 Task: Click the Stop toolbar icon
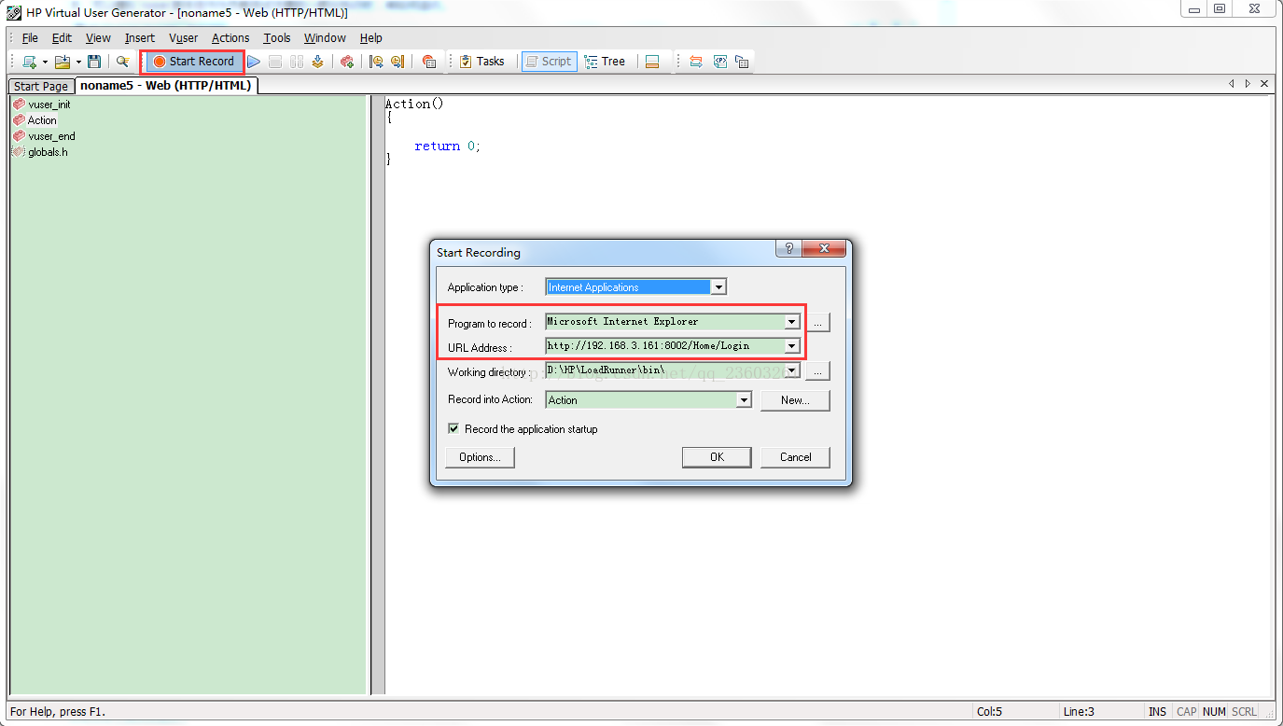click(x=275, y=62)
